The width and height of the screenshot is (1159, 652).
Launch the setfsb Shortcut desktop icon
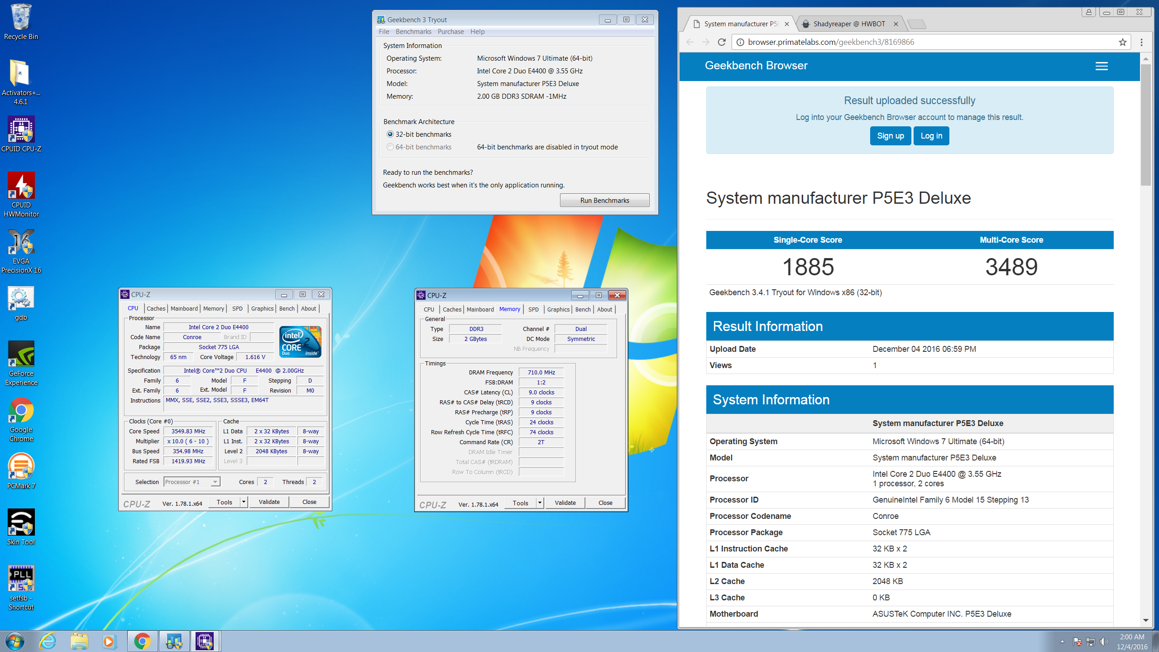[x=21, y=588]
